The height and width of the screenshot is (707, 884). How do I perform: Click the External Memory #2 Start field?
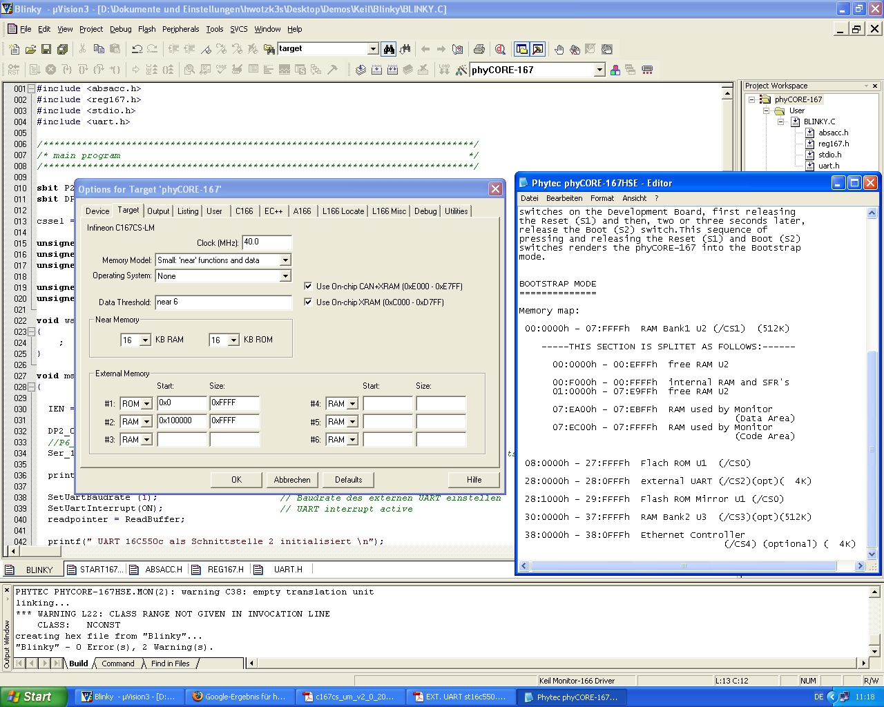pyautogui.click(x=182, y=421)
